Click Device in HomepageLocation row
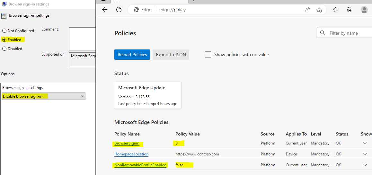The height and width of the screenshot is (175, 372). [291, 154]
